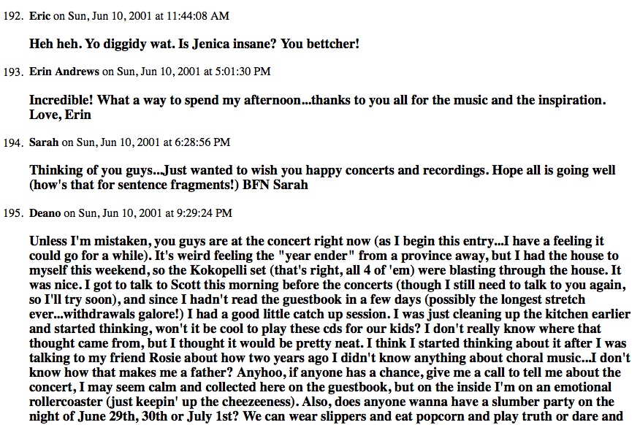This screenshot has width=640, height=425.
Task: Click entry number 195
Action: coord(12,213)
